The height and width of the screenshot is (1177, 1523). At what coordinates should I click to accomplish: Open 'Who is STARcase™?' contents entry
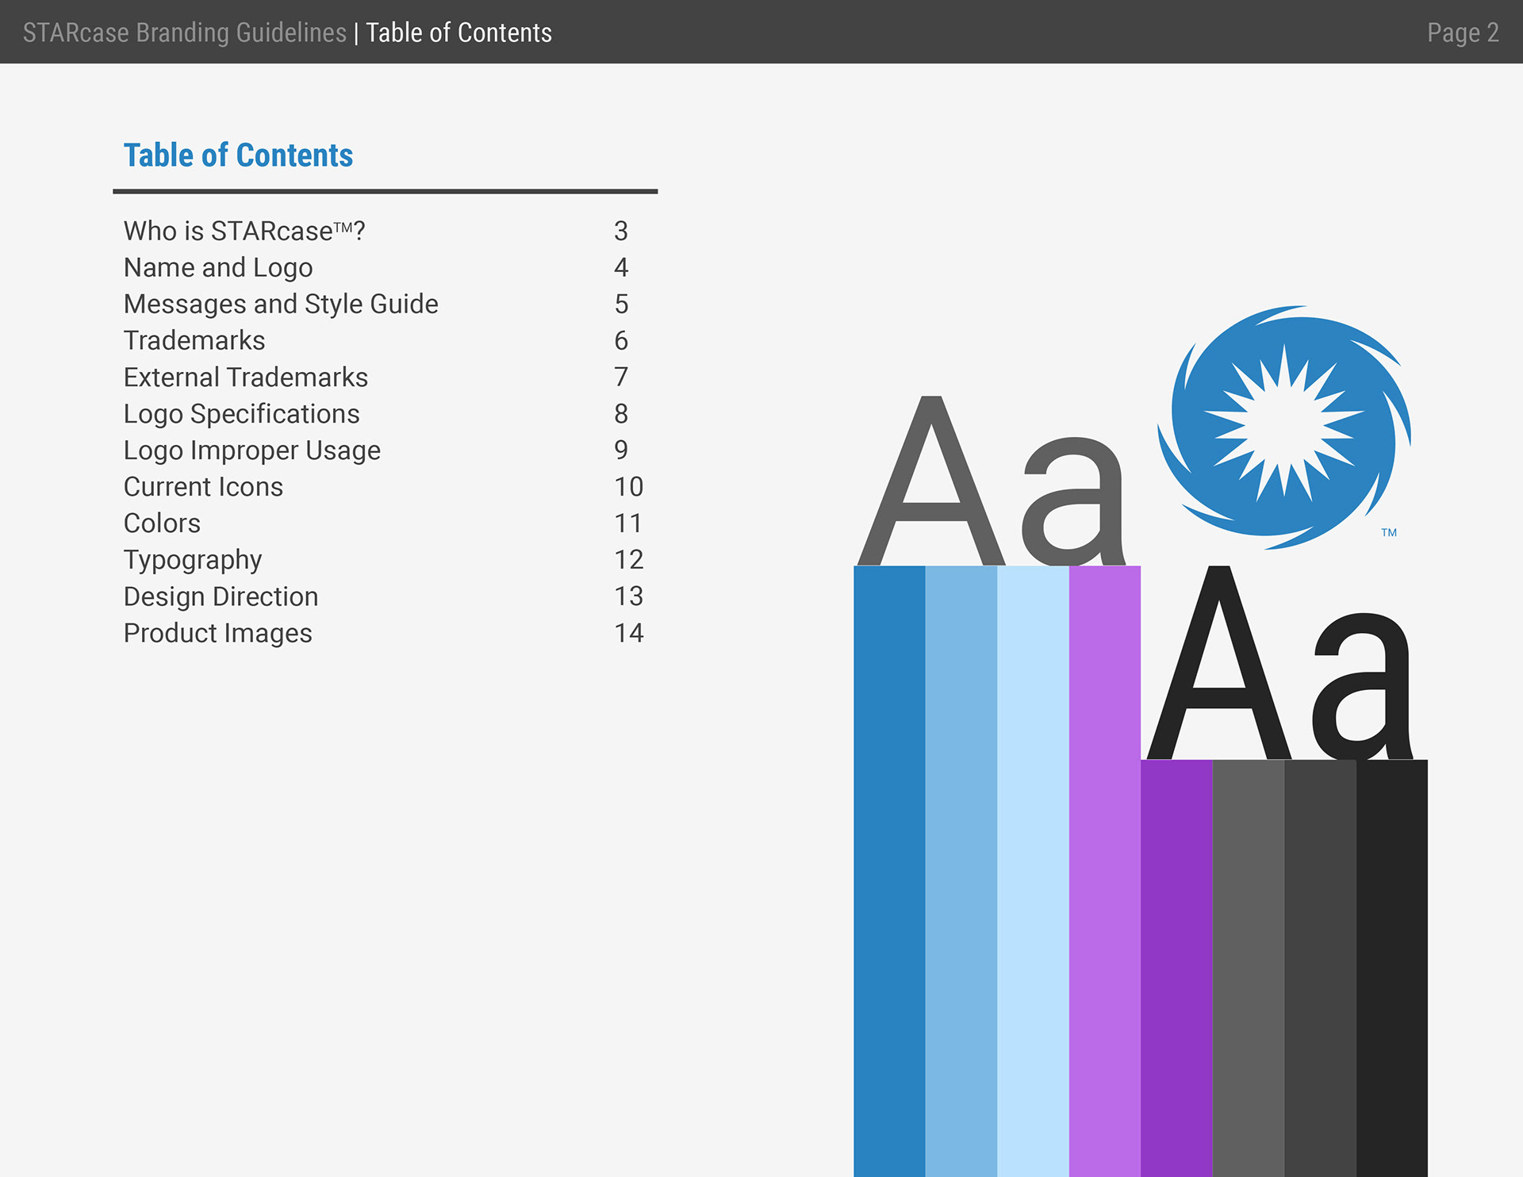pyautogui.click(x=244, y=231)
